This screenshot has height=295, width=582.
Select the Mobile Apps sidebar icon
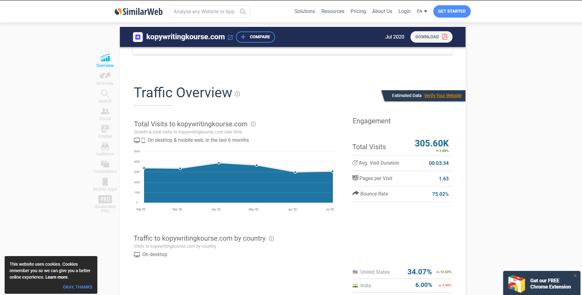(x=105, y=181)
